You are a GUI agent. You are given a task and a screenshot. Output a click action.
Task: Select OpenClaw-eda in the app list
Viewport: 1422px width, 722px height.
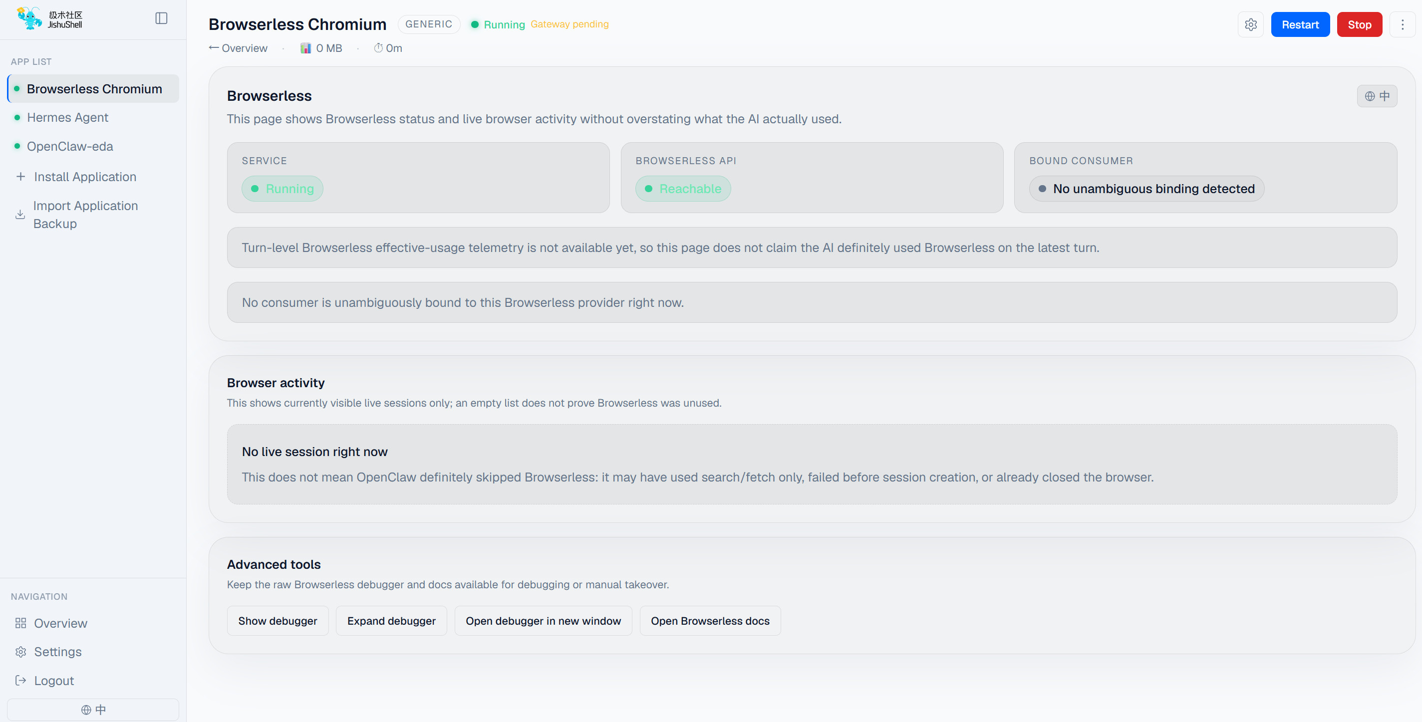pyautogui.click(x=93, y=146)
